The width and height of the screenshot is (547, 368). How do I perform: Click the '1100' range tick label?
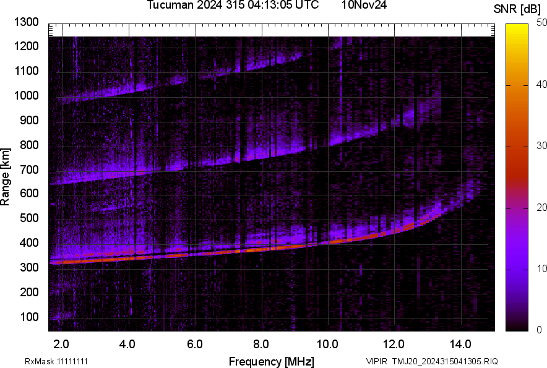click(x=26, y=71)
